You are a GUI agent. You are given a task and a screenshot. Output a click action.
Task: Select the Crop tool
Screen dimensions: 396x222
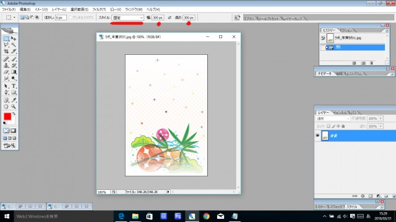pos(6,51)
